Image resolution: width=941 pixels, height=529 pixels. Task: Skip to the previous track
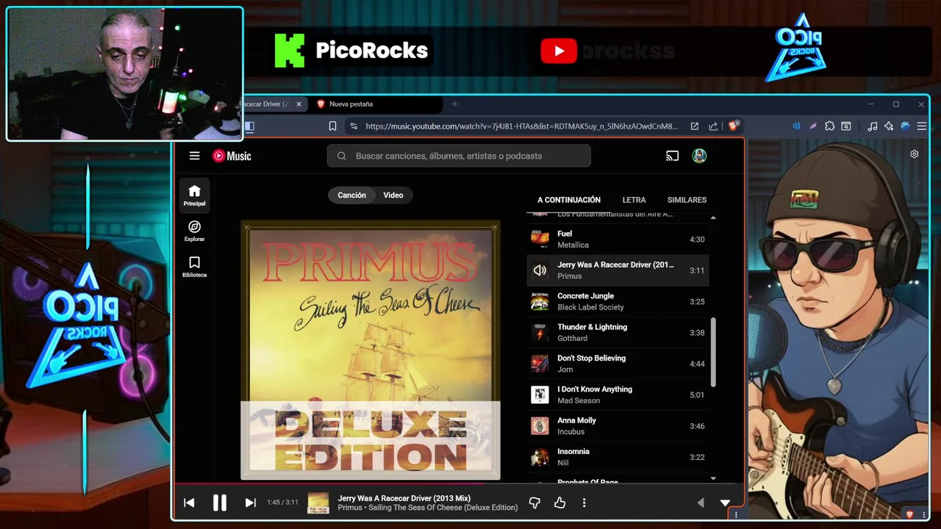tap(189, 503)
